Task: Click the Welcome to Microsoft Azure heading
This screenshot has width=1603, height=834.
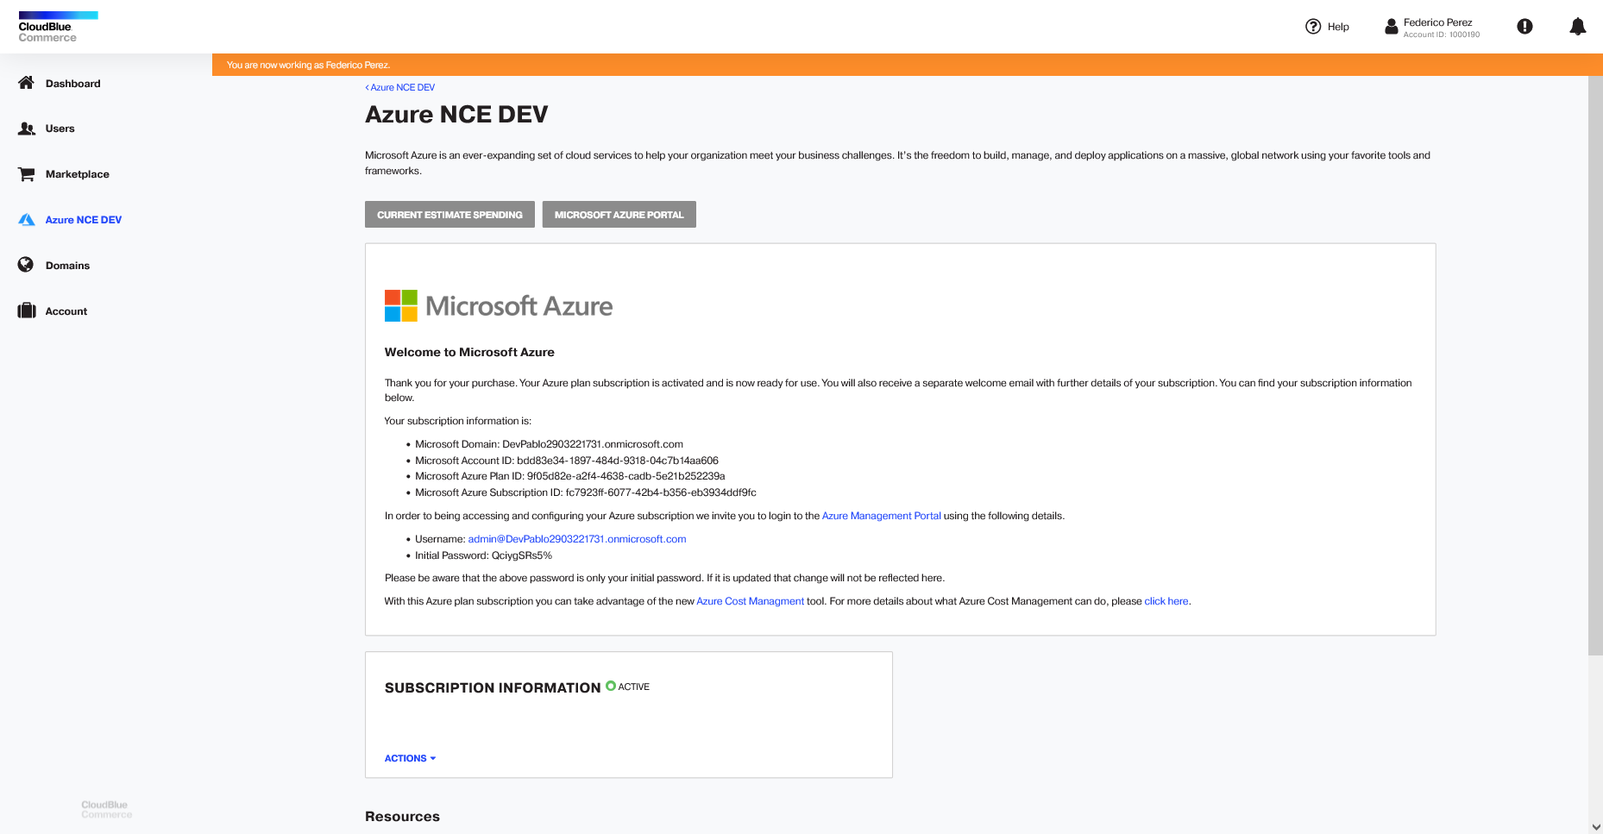Action: [469, 352]
